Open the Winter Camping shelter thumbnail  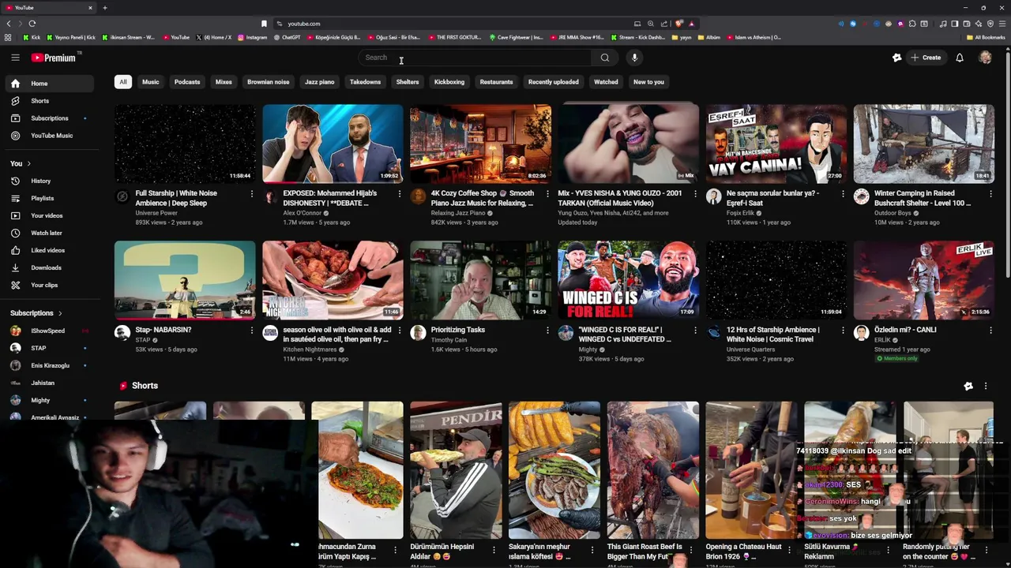[923, 144]
